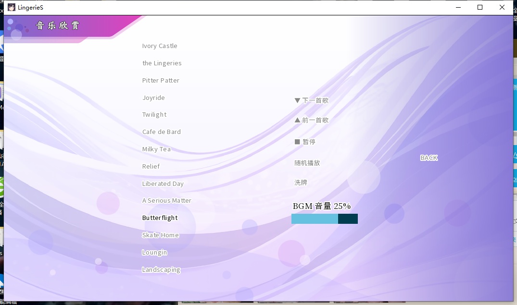Image resolution: width=517 pixels, height=305 pixels.
Task: Listen to Cafe de Bard
Action: coord(161,132)
